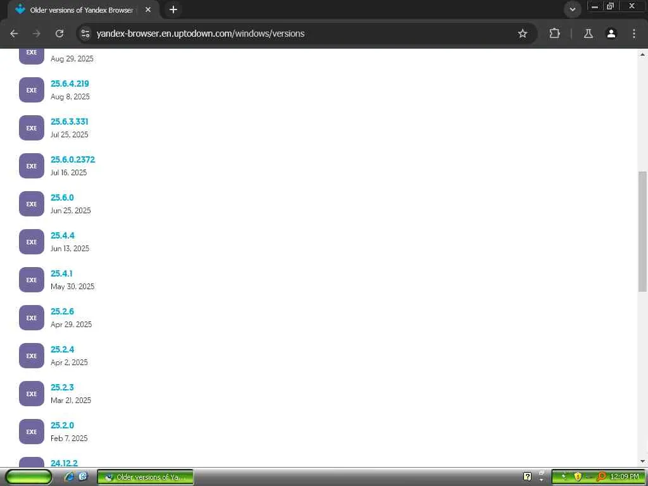Click the date Apr 2, 2025

point(69,363)
